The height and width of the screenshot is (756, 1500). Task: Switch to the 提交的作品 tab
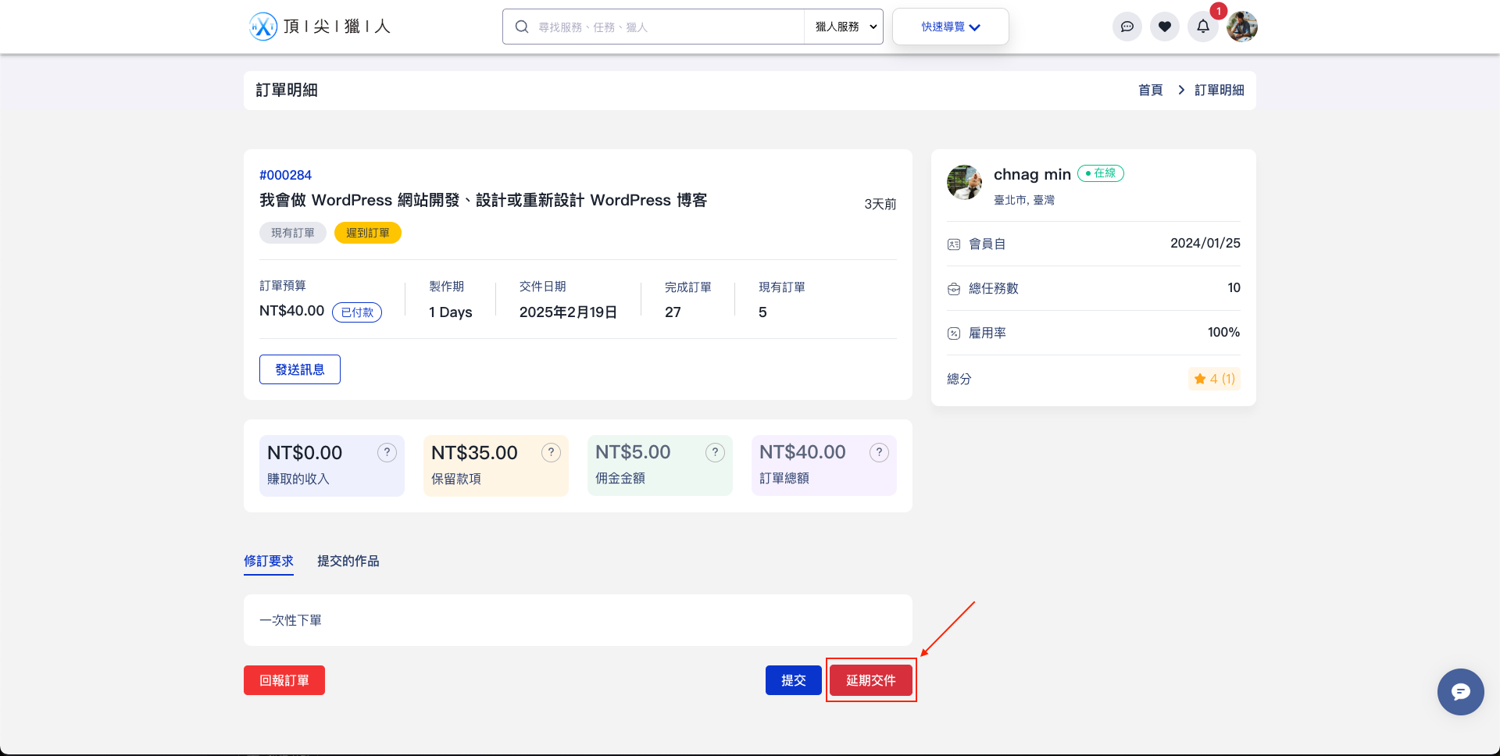point(348,561)
